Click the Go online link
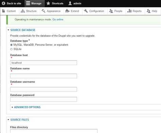The height and width of the screenshot is (133, 161). click(58, 19)
